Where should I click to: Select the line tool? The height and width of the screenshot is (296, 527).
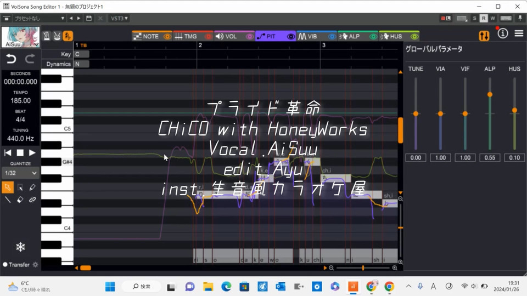[x=8, y=200]
